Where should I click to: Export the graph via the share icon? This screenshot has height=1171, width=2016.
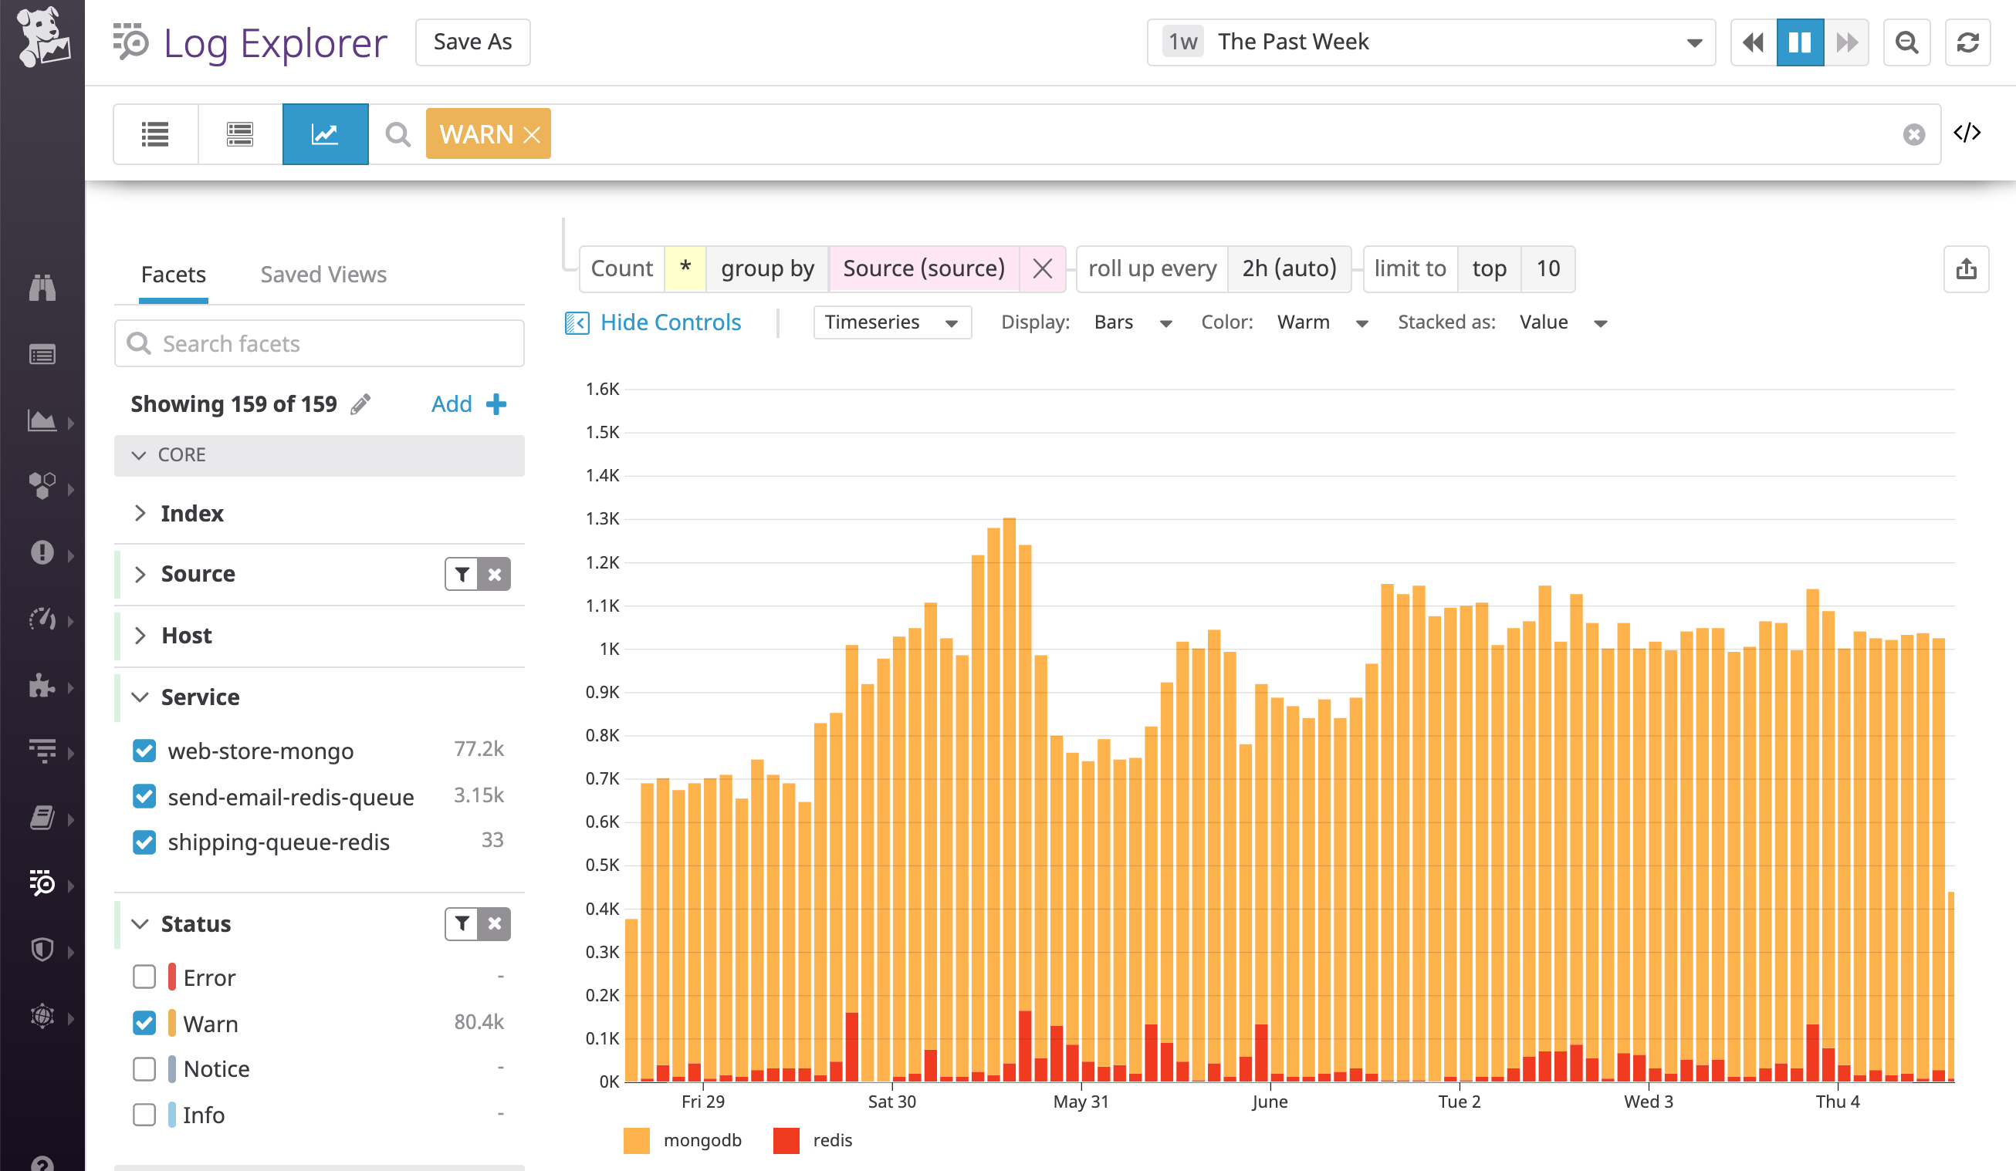pos(1967,269)
